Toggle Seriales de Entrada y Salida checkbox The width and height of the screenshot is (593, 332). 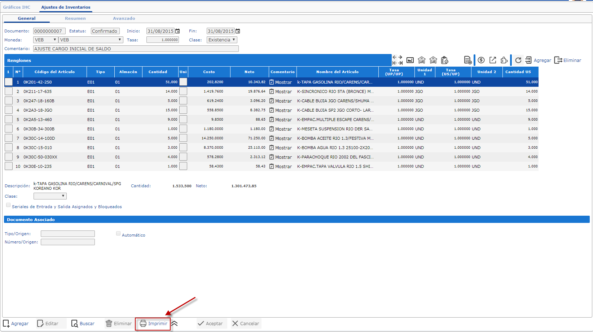8,205
